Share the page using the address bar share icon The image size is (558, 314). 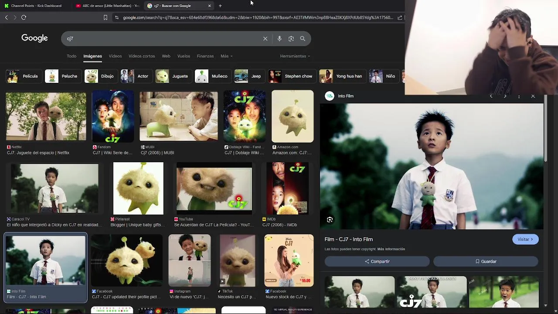click(400, 17)
